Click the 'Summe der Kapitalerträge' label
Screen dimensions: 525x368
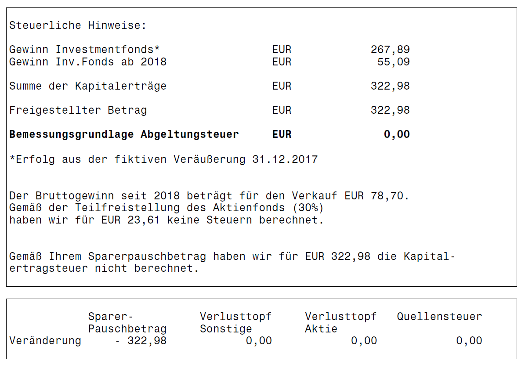pos(88,86)
